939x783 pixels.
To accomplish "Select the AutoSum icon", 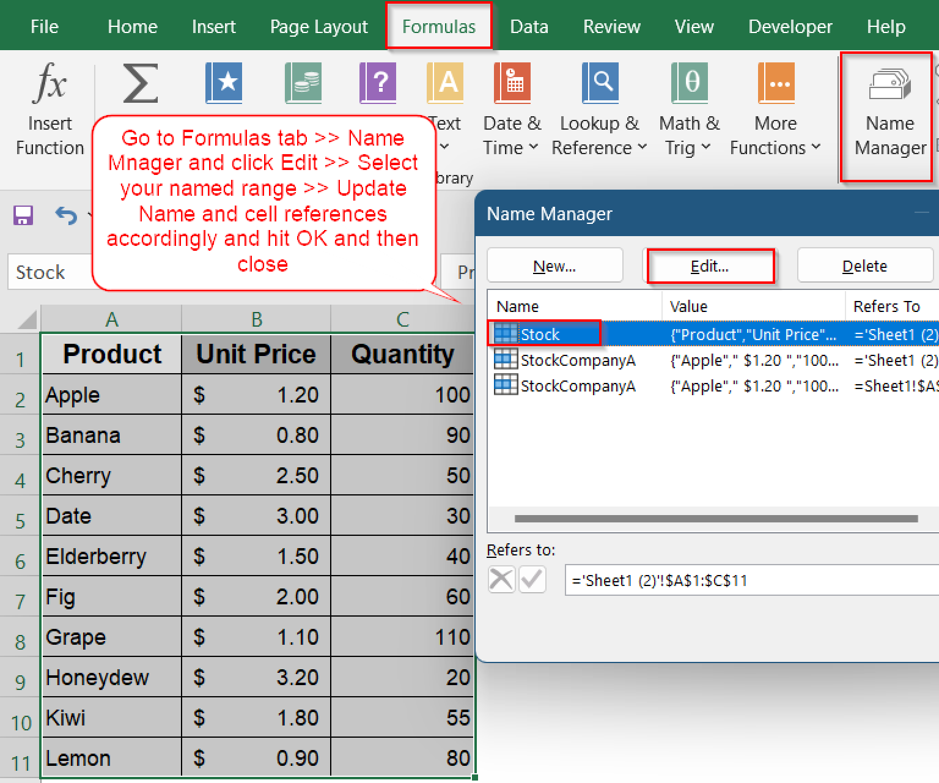I will [141, 84].
